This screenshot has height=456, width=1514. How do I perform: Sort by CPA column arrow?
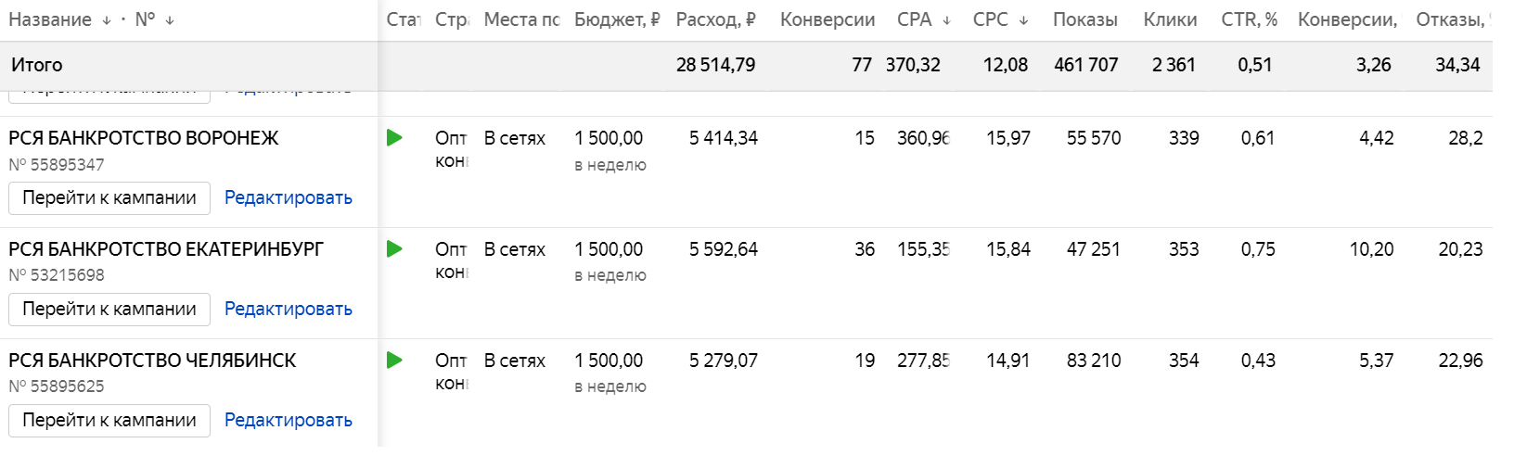tap(946, 20)
